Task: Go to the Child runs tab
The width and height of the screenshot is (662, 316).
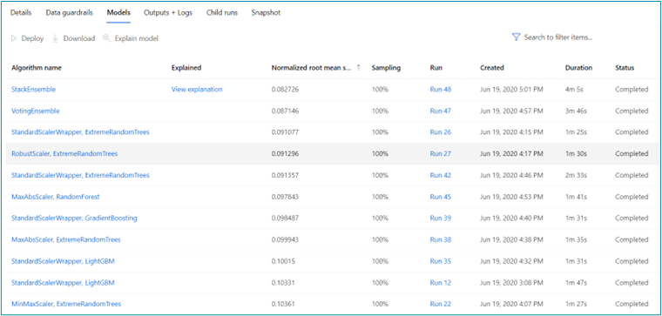Action: pos(222,13)
